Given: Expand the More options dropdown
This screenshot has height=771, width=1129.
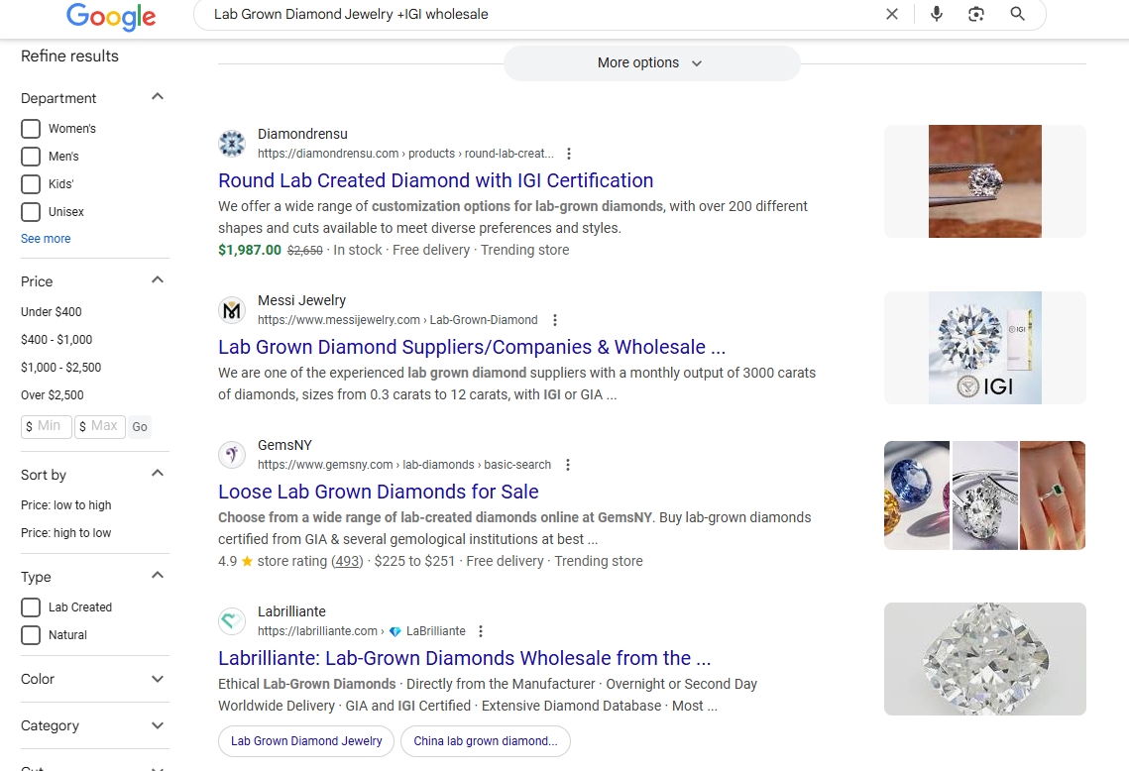Looking at the screenshot, I should click(651, 62).
